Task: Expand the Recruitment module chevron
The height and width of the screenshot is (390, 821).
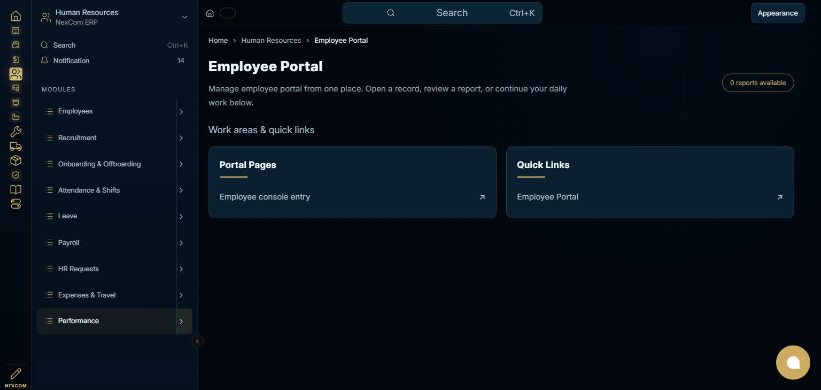Action: [x=181, y=138]
